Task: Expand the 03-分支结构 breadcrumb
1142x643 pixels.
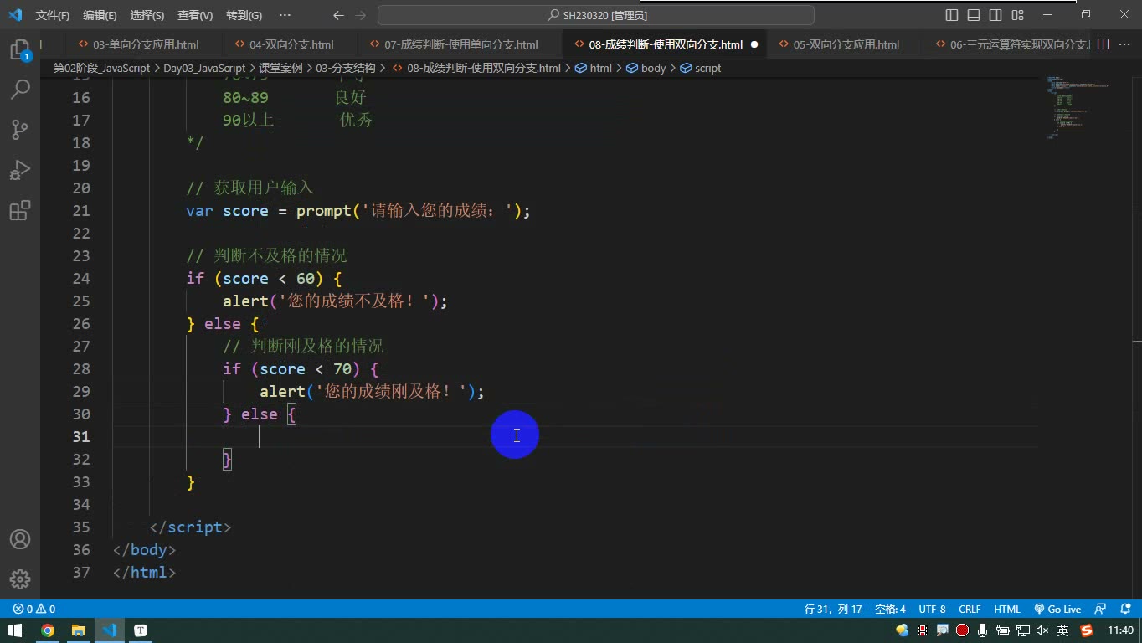Action: click(345, 68)
